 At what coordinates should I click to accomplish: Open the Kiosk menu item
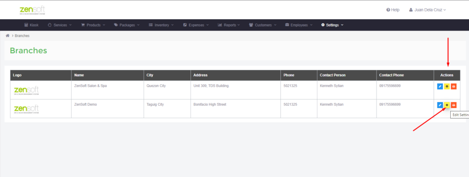[x=32, y=25]
